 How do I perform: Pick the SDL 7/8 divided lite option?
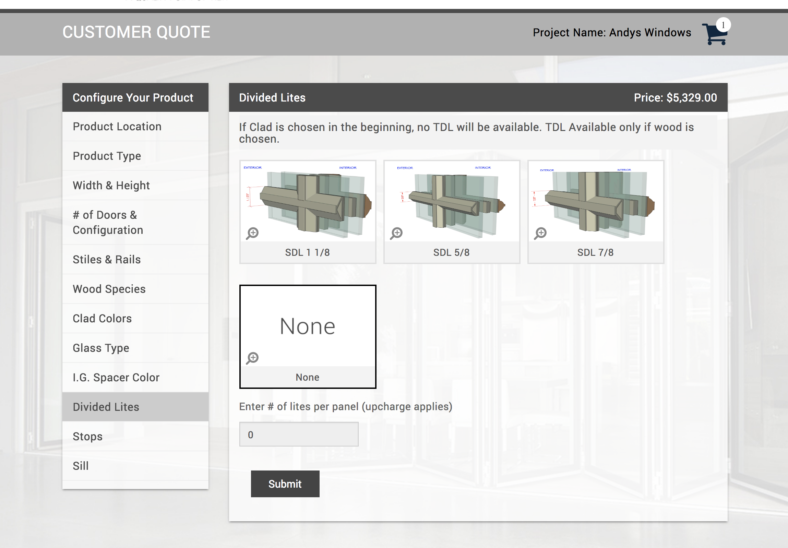(596, 206)
